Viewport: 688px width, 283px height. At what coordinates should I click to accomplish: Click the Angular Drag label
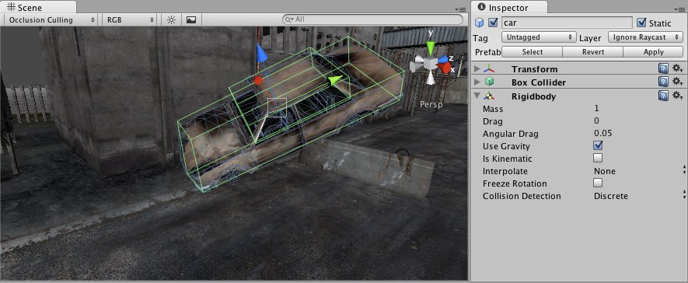click(510, 135)
